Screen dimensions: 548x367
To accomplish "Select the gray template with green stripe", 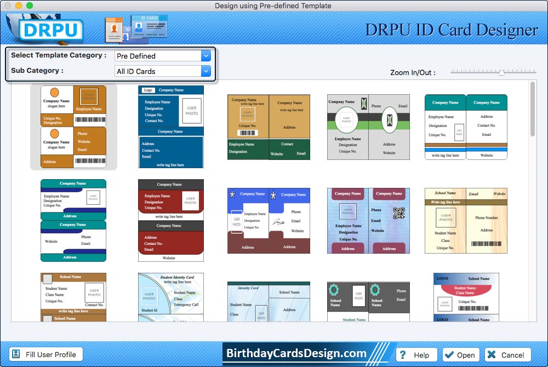I will pyautogui.click(x=368, y=127).
